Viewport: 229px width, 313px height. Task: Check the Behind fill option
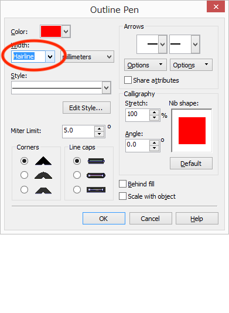122,184
